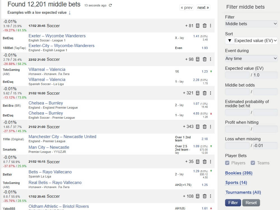
Task: Disable the Players checkbox
Action: click(228, 163)
